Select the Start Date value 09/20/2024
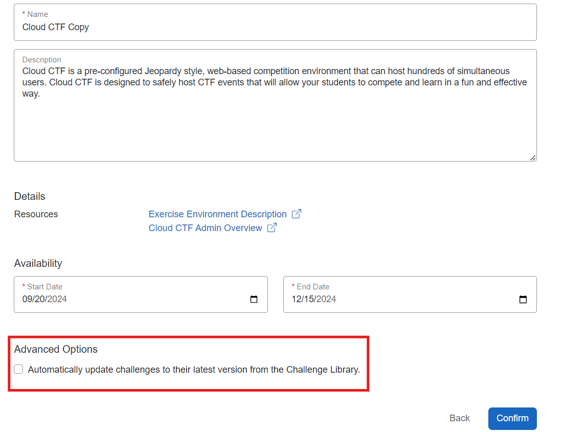 coord(44,299)
